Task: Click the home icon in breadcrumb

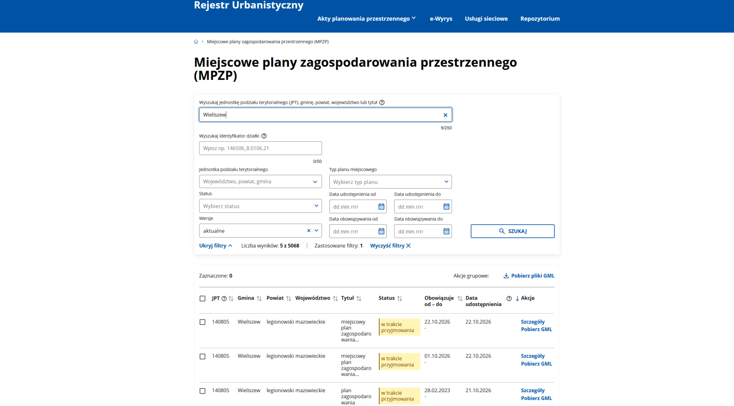Action: (x=196, y=42)
